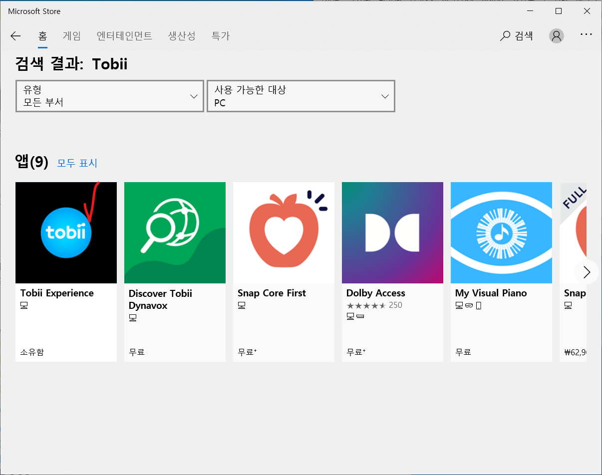Screen dimensions: 602x475
Task: Open the 특가 tab
Action: click(x=220, y=36)
